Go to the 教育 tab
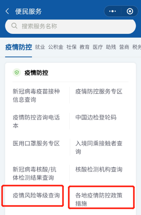The height and width of the screenshot is (215, 141). pyautogui.click(x=85, y=47)
